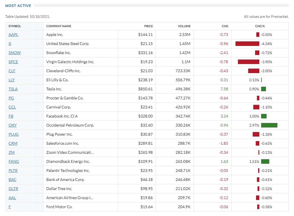Click the green bar for FANG 1.51%

(265, 161)
